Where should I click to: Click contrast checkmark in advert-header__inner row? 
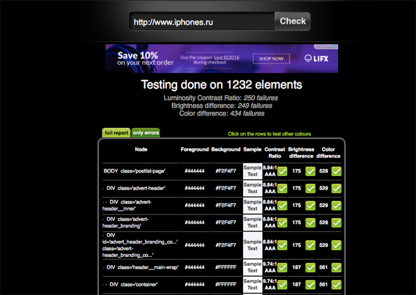point(282,206)
